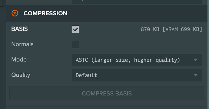
Task: Click the COMPRESSION section header title
Action: pyautogui.click(x=45, y=13)
